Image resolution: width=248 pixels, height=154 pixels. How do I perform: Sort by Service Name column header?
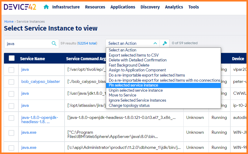click(x=32, y=59)
